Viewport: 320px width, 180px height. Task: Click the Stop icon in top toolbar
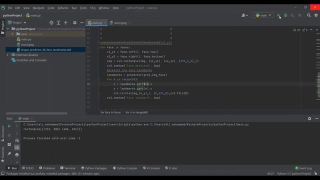(299, 15)
